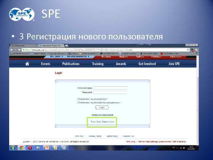Click the Members link in red bar

click(106, 57)
